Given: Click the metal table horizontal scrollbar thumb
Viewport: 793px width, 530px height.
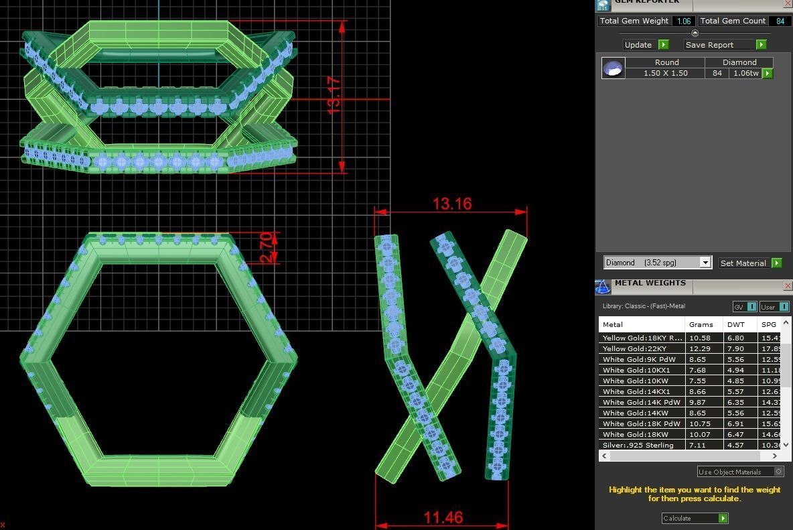Looking at the screenshot, I should [684, 456].
